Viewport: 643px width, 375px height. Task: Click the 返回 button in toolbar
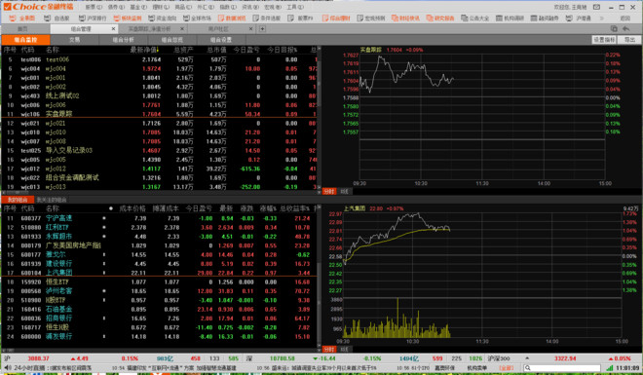624,19
